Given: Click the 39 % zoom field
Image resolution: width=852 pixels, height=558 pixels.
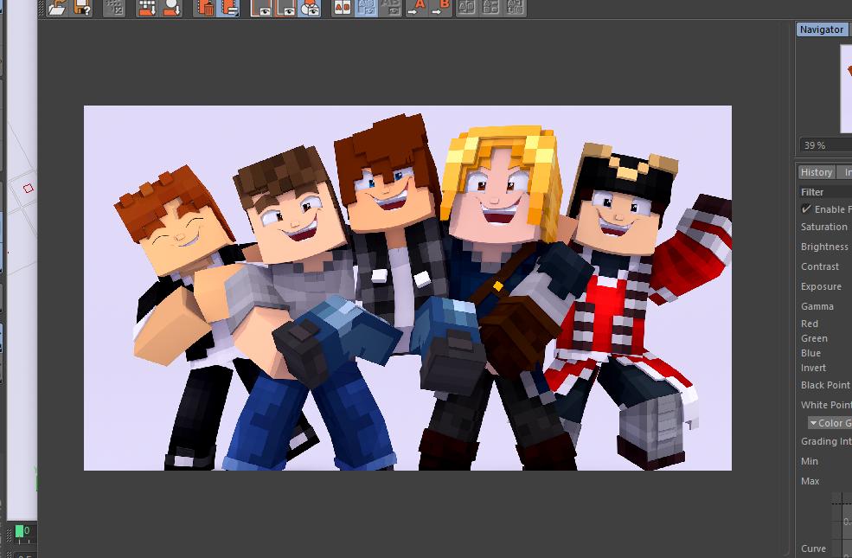Looking at the screenshot, I should (x=826, y=145).
